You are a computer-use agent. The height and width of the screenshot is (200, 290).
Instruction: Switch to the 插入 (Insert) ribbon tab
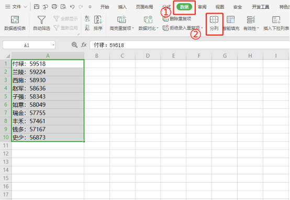(122, 7)
